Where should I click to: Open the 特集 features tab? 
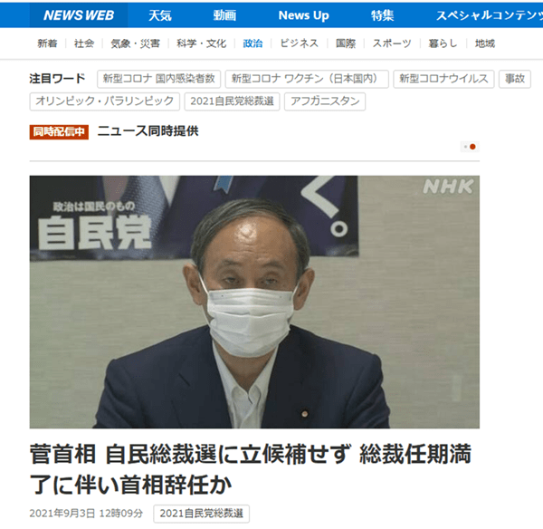click(382, 15)
